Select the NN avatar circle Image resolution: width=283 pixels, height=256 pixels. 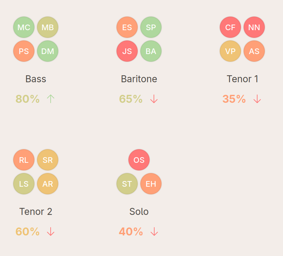pos(254,27)
